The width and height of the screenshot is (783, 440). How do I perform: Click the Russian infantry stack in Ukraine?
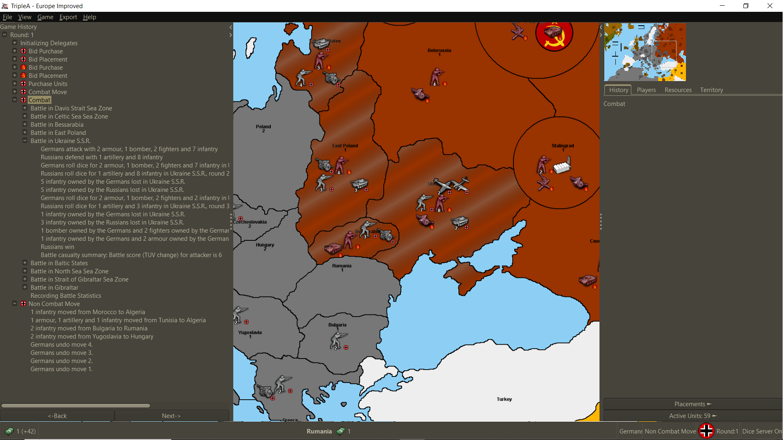[x=441, y=203]
